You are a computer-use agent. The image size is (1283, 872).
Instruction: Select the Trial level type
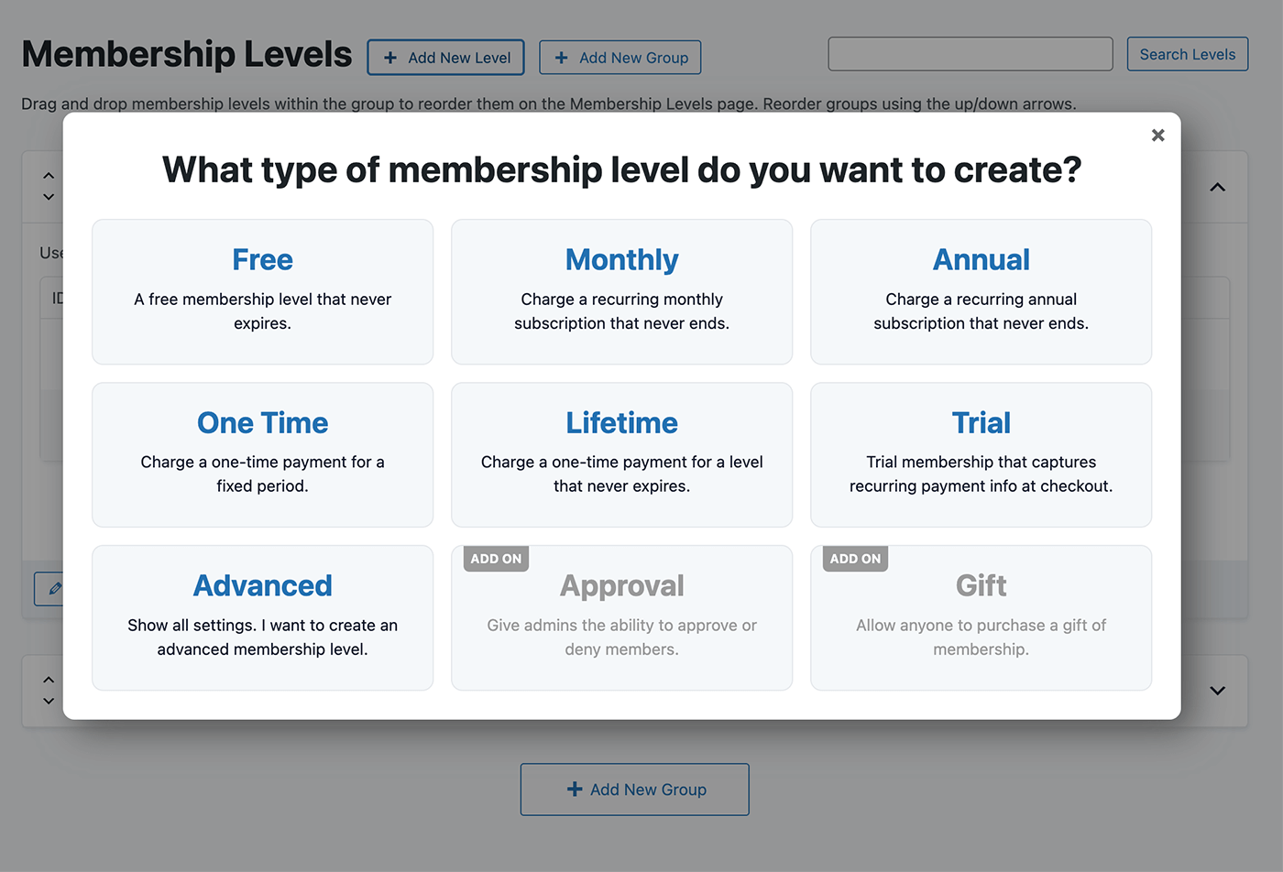(x=981, y=454)
